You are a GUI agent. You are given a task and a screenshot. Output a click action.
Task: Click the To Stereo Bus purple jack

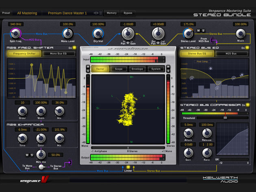[70, 162]
